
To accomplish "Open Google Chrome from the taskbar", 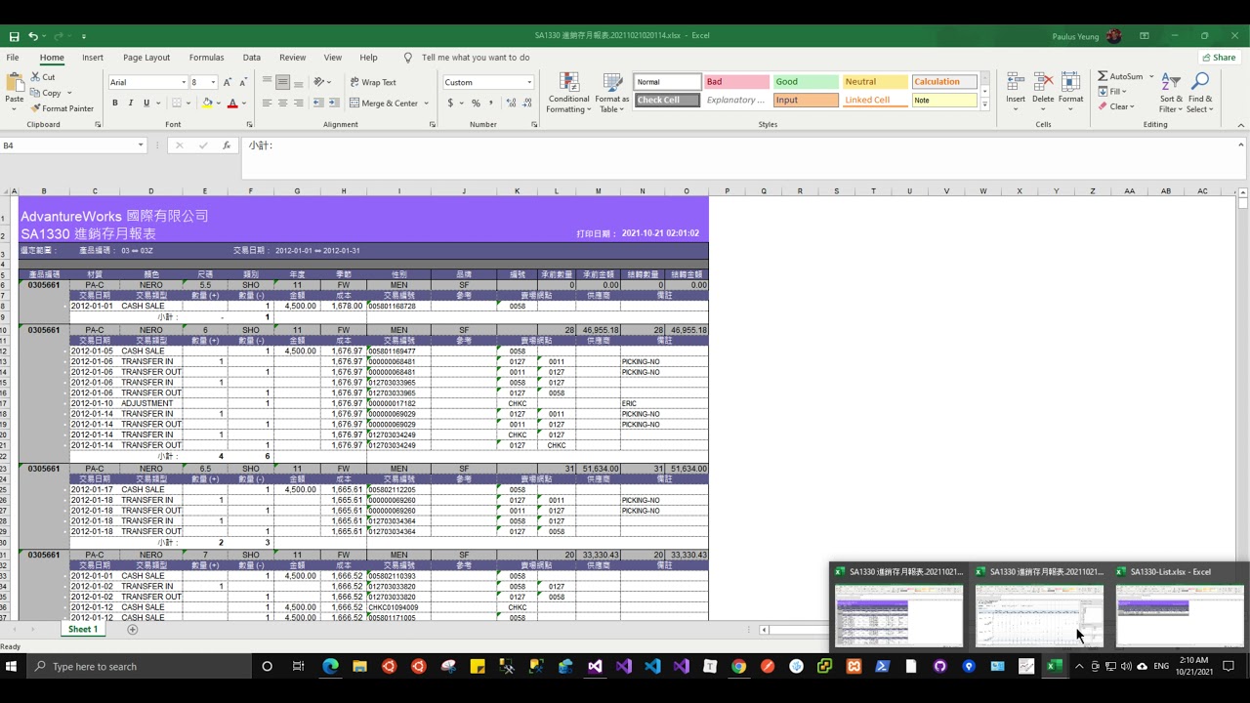I will 739,667.
